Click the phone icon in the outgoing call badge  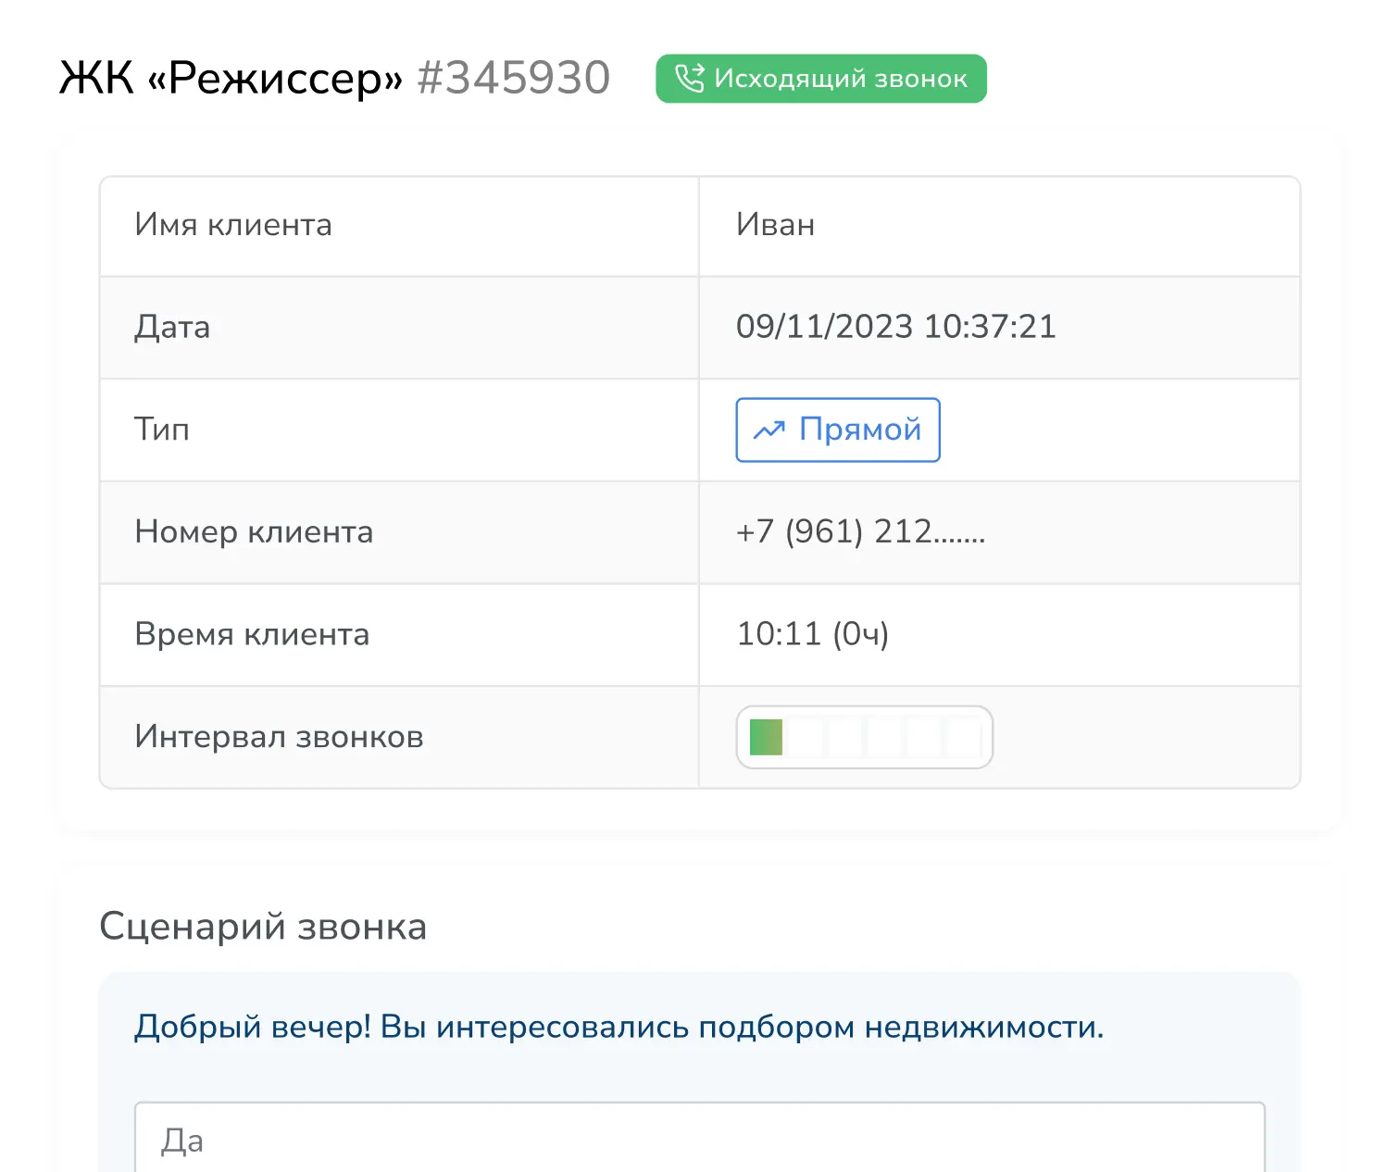[689, 79]
